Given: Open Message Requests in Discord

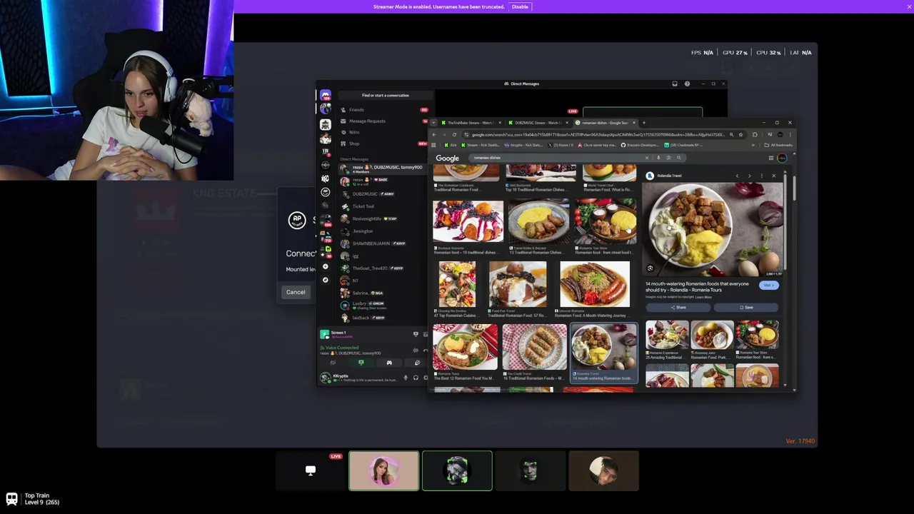Looking at the screenshot, I should pos(384,121).
